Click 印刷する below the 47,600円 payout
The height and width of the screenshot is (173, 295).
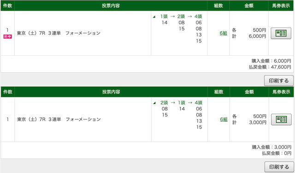(x=279, y=81)
